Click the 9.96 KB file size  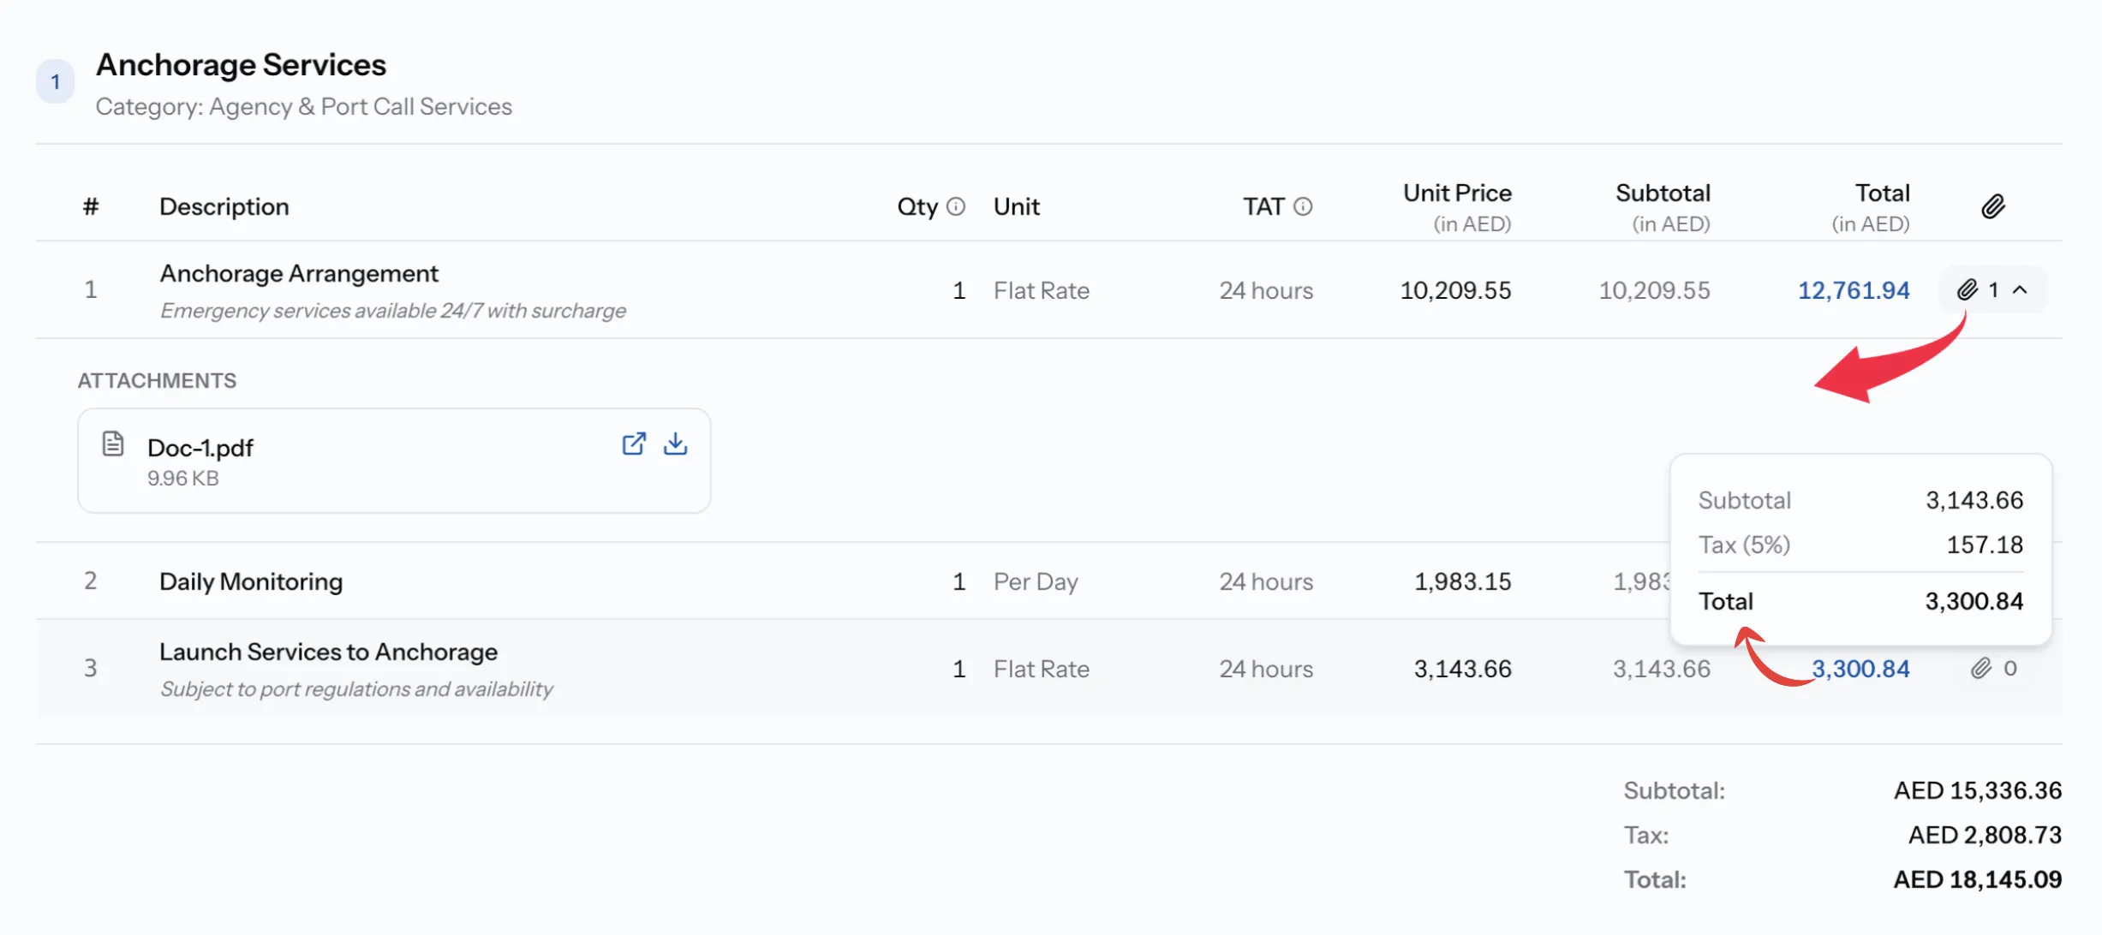tap(182, 479)
